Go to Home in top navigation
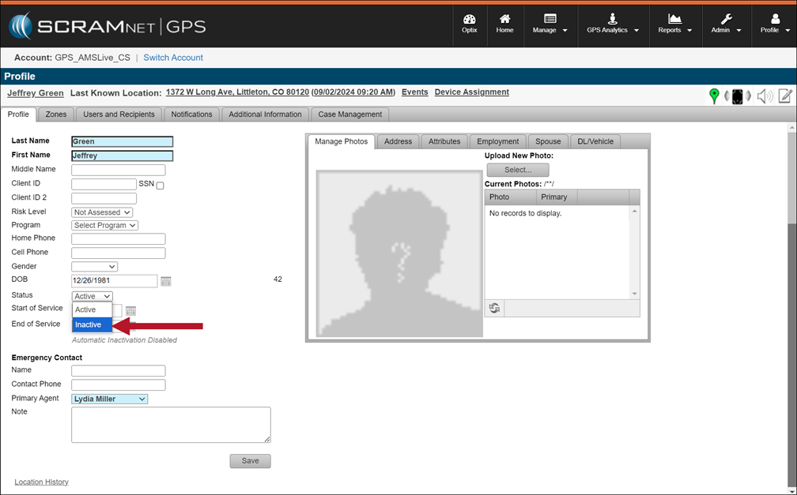 [504, 24]
